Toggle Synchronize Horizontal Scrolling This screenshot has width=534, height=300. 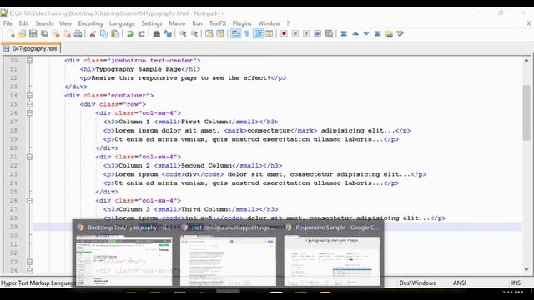point(220,34)
